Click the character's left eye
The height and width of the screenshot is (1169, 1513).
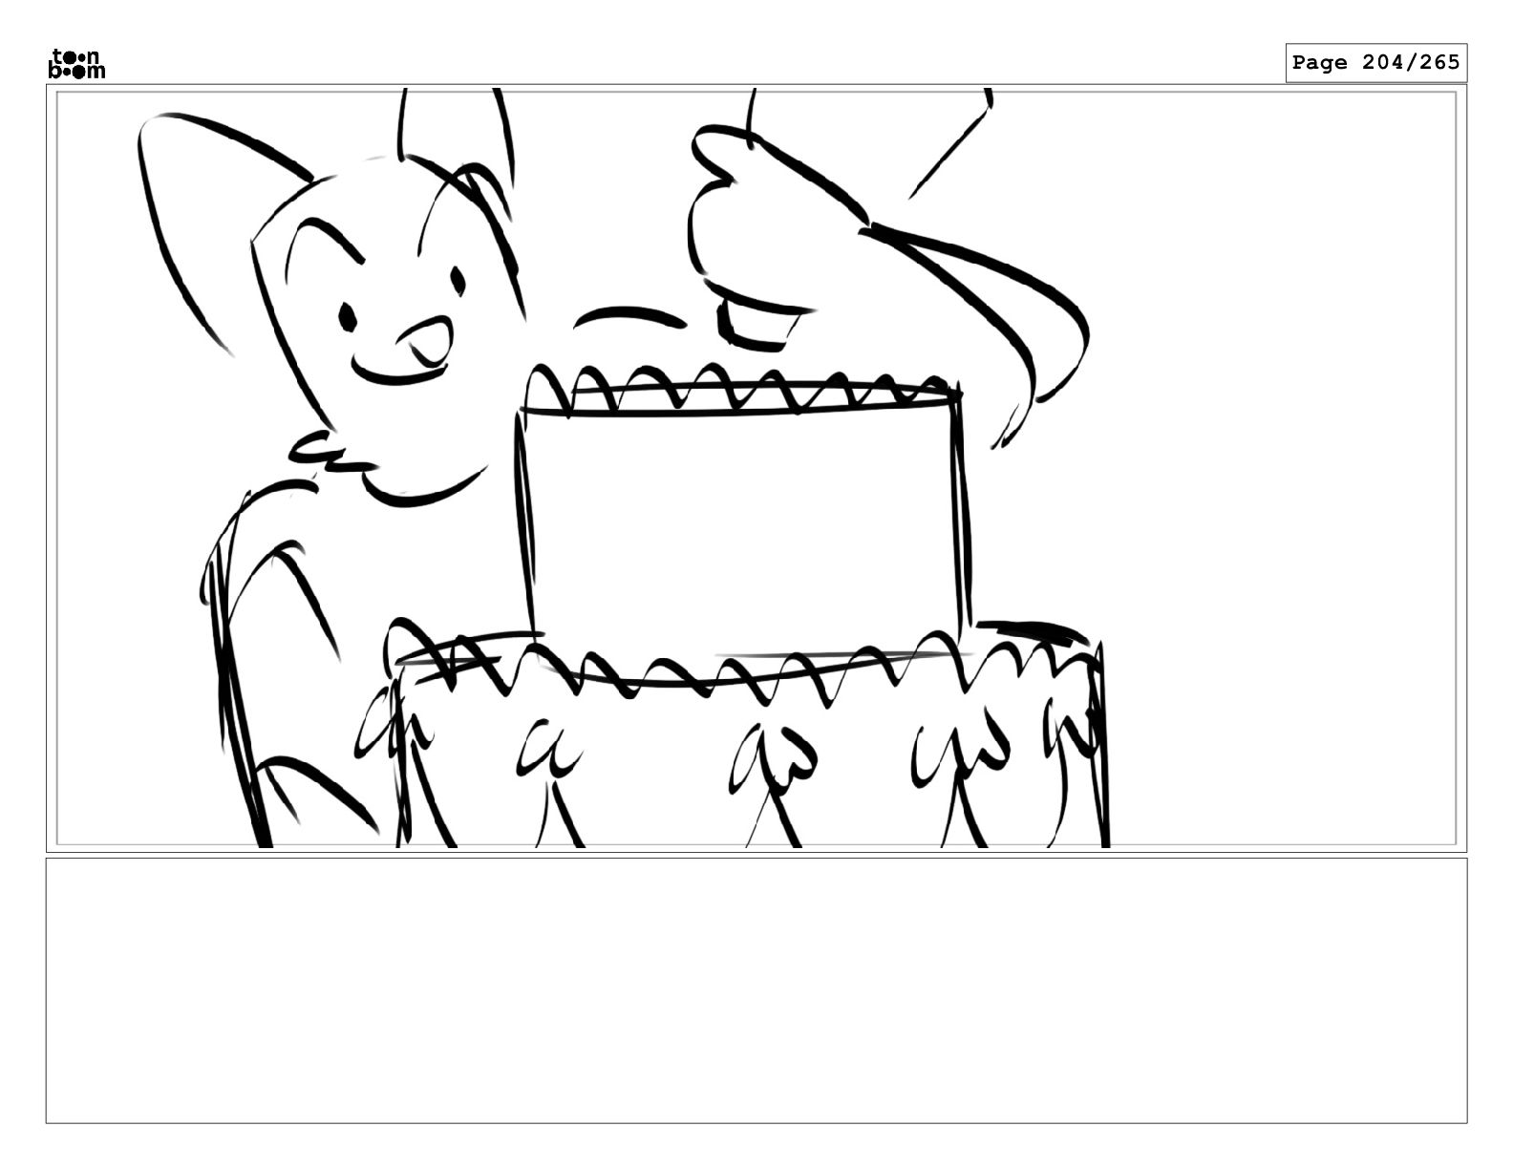click(x=348, y=316)
